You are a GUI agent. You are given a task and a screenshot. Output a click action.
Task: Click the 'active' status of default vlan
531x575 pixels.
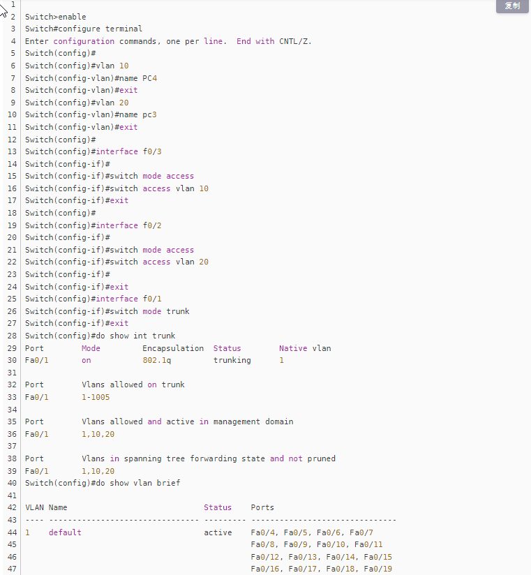pyautogui.click(x=218, y=532)
